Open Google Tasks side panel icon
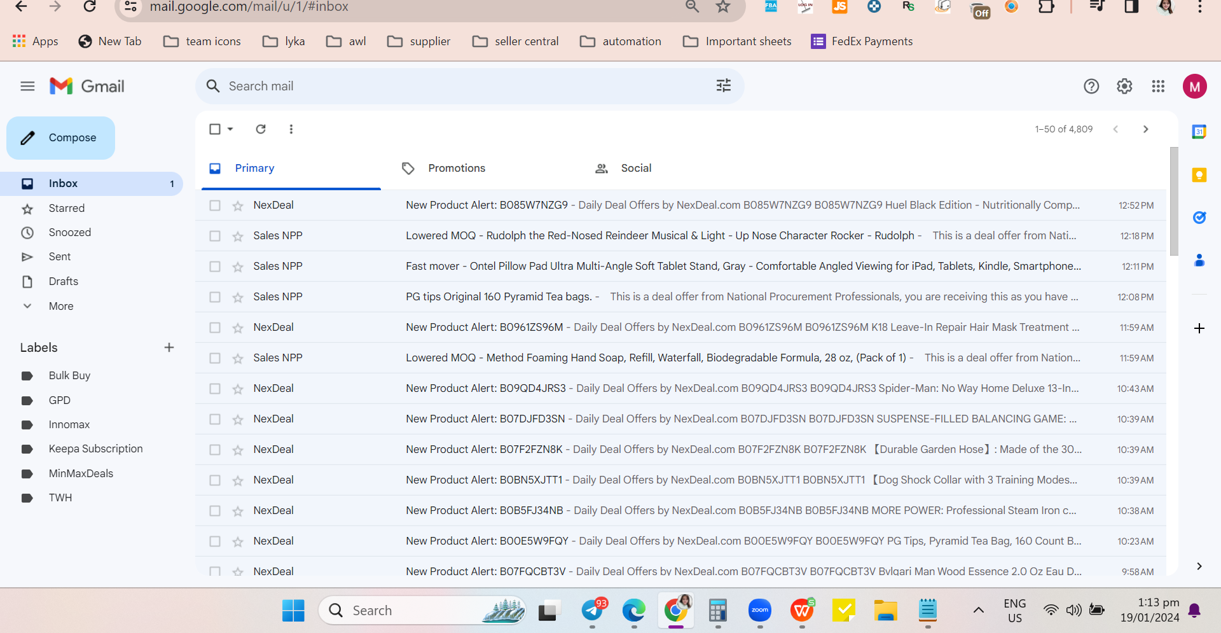This screenshot has width=1221, height=633. 1199,218
